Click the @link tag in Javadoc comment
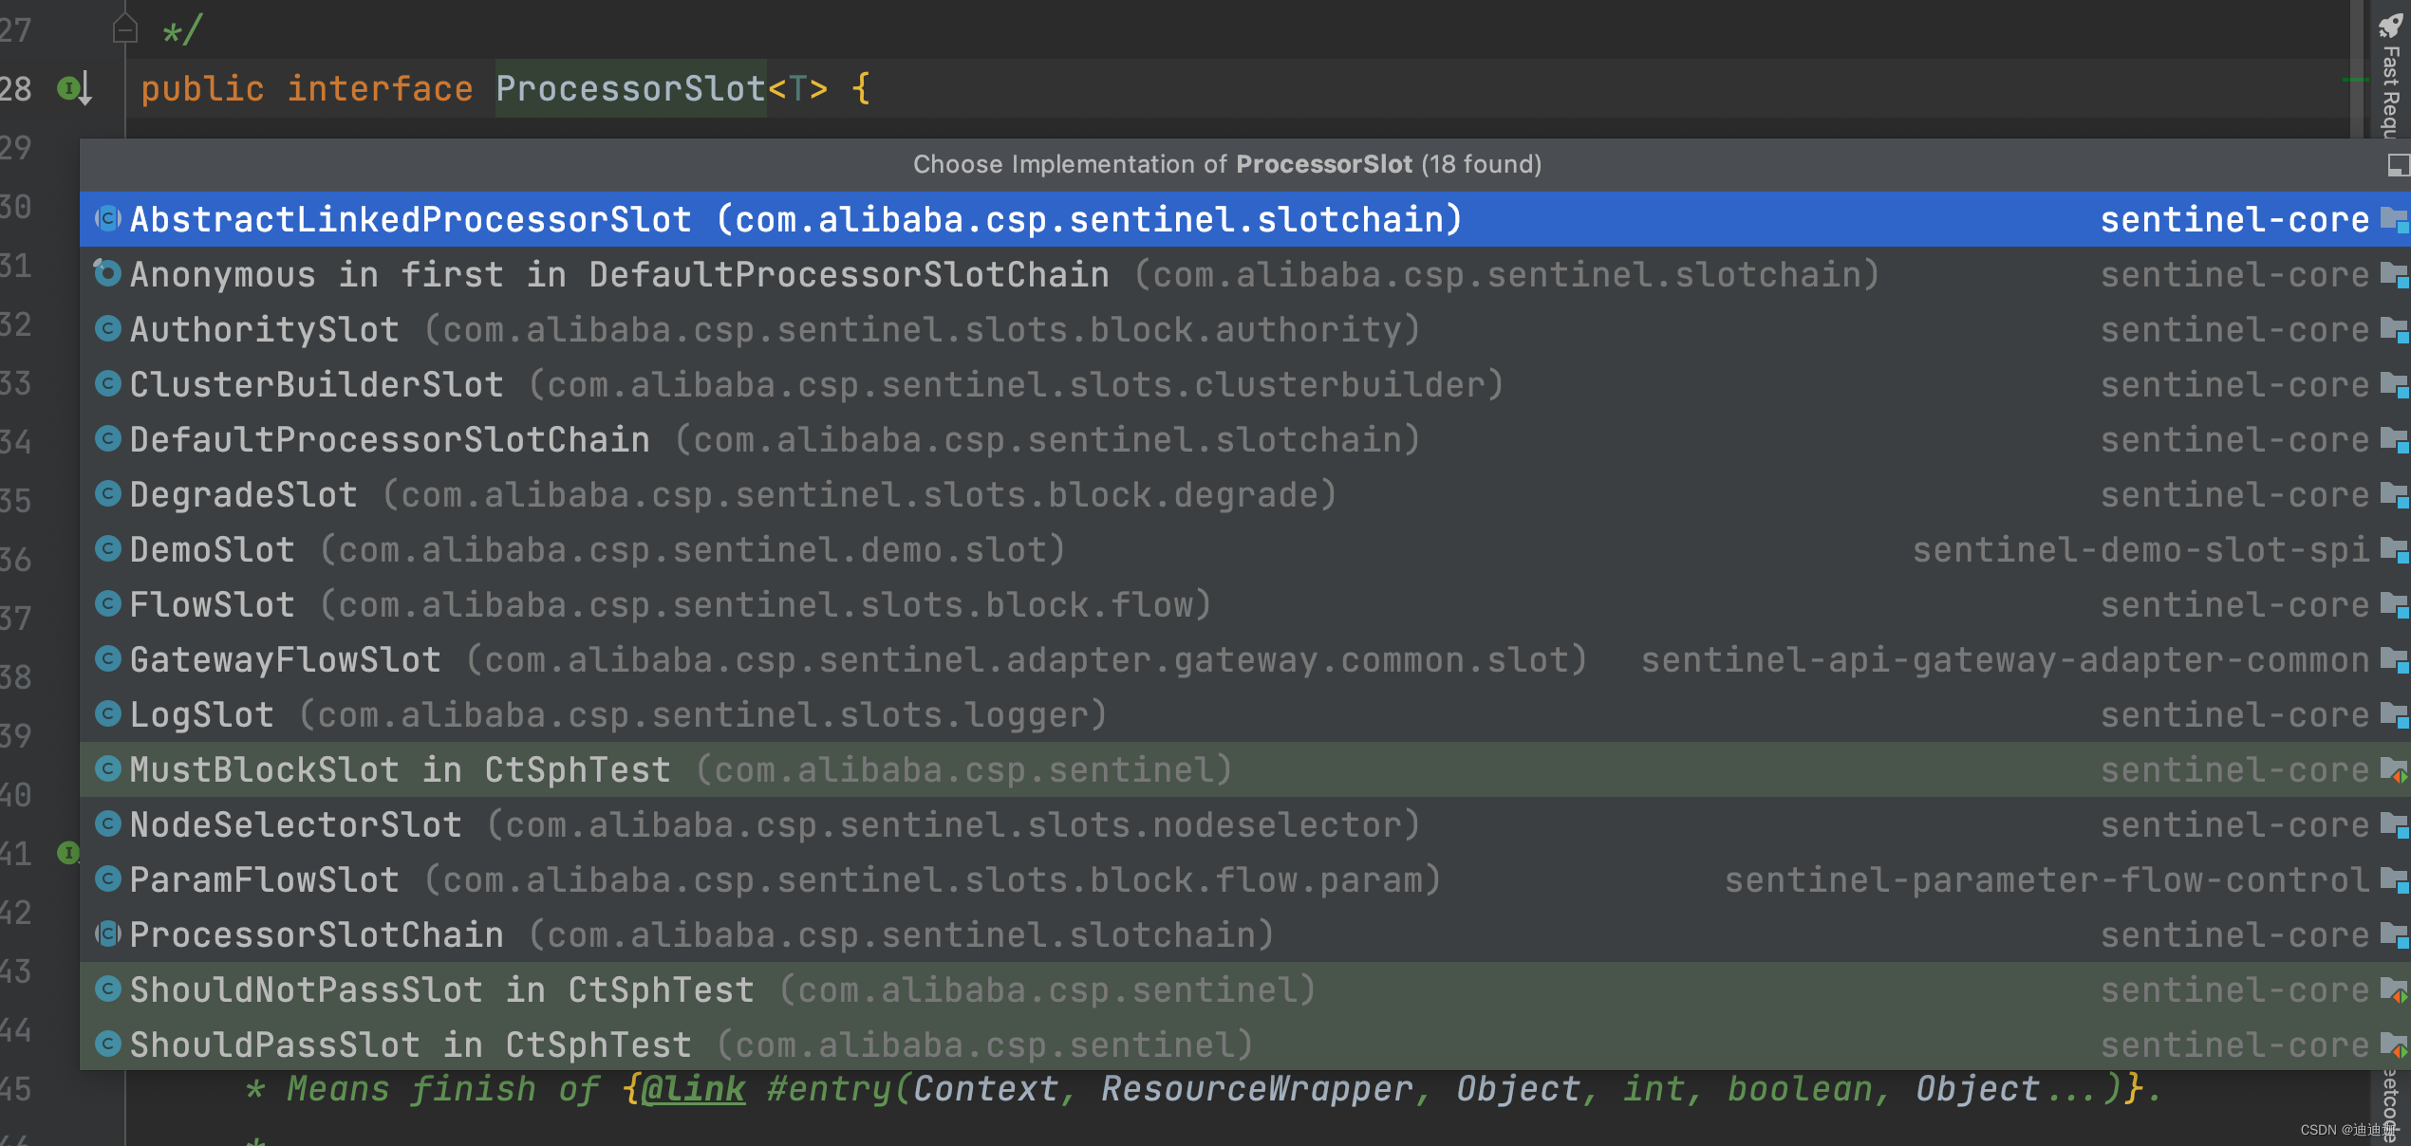This screenshot has height=1146, width=2411. [693, 1089]
